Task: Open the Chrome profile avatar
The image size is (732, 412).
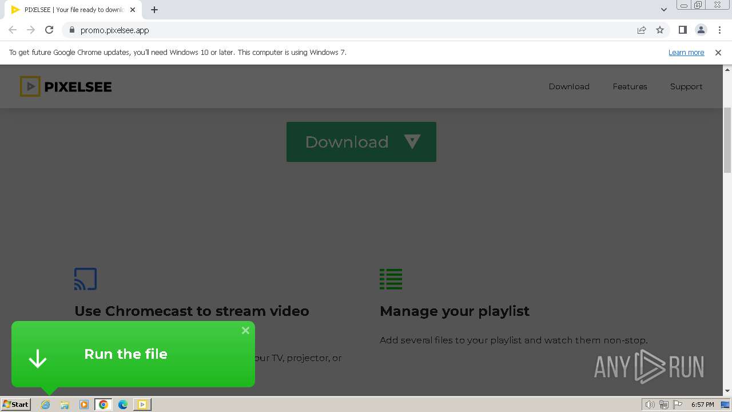Action: coord(701,30)
